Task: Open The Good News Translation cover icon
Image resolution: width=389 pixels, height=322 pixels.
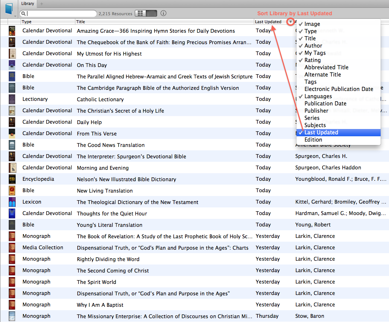Action: coord(12,145)
